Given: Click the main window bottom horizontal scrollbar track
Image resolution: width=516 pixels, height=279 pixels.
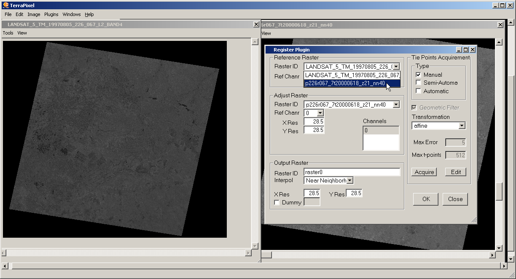Looking at the screenshot, I should [253, 266].
